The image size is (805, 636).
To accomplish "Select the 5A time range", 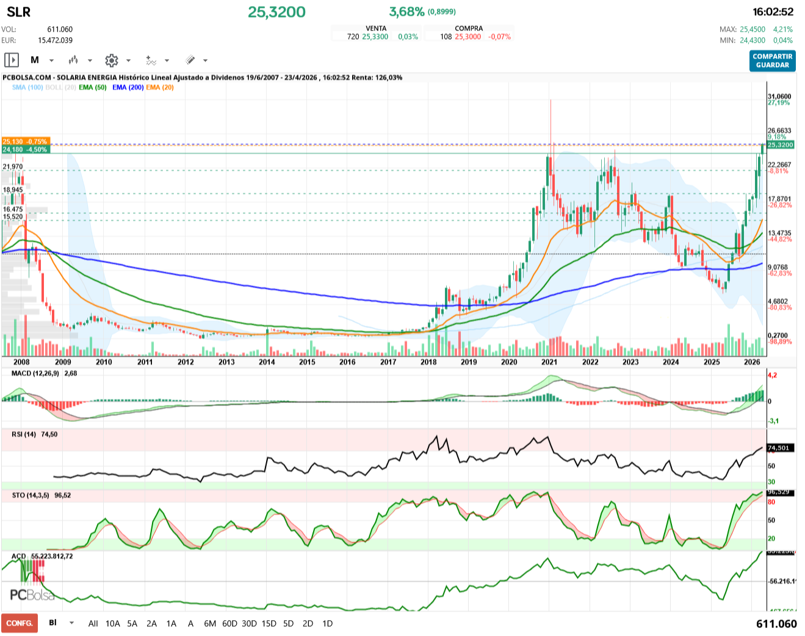I will point(132,623).
